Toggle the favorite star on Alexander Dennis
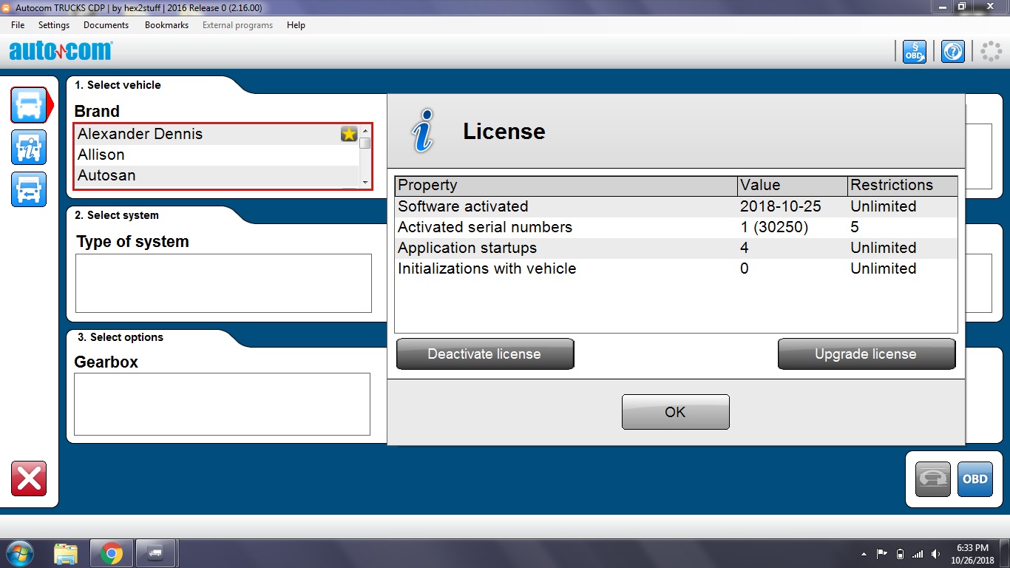This screenshot has width=1010, height=568. click(x=349, y=134)
